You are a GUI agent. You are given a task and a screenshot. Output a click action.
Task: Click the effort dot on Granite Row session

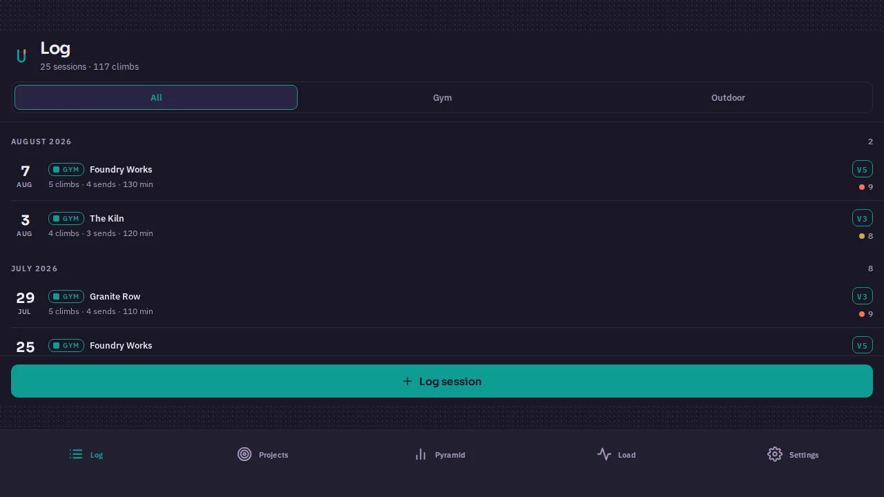click(x=862, y=314)
